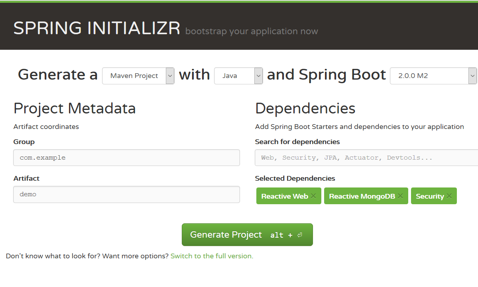Click the Project Metadata heading
This screenshot has height=287, width=478.
pos(74,108)
